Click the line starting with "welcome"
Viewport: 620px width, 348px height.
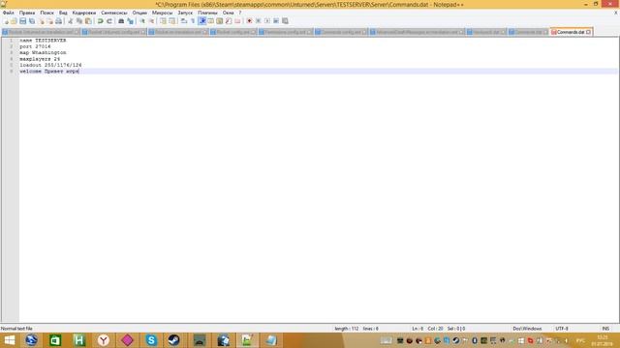click(49, 72)
